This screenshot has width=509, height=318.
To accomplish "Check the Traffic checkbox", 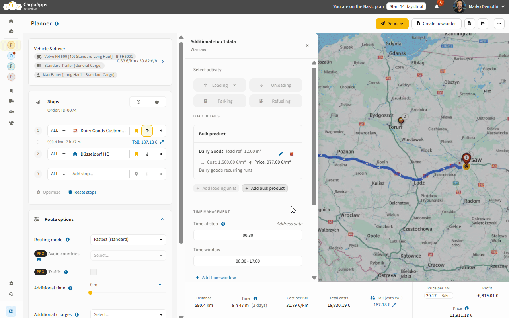I will (94, 272).
